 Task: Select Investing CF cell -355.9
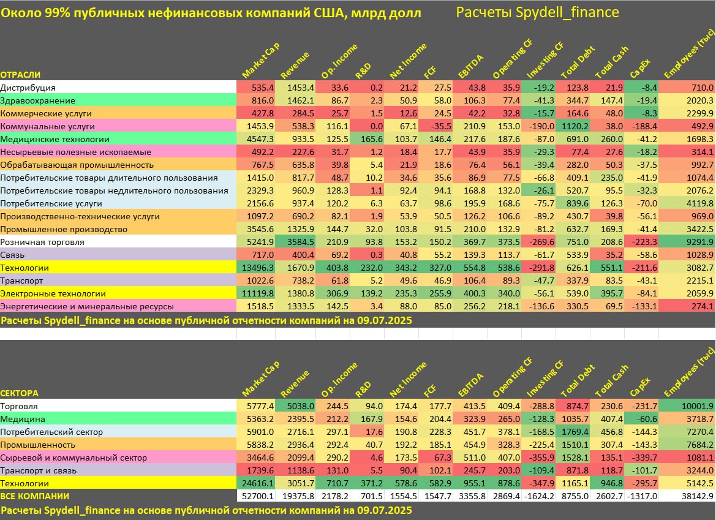coord(538,458)
